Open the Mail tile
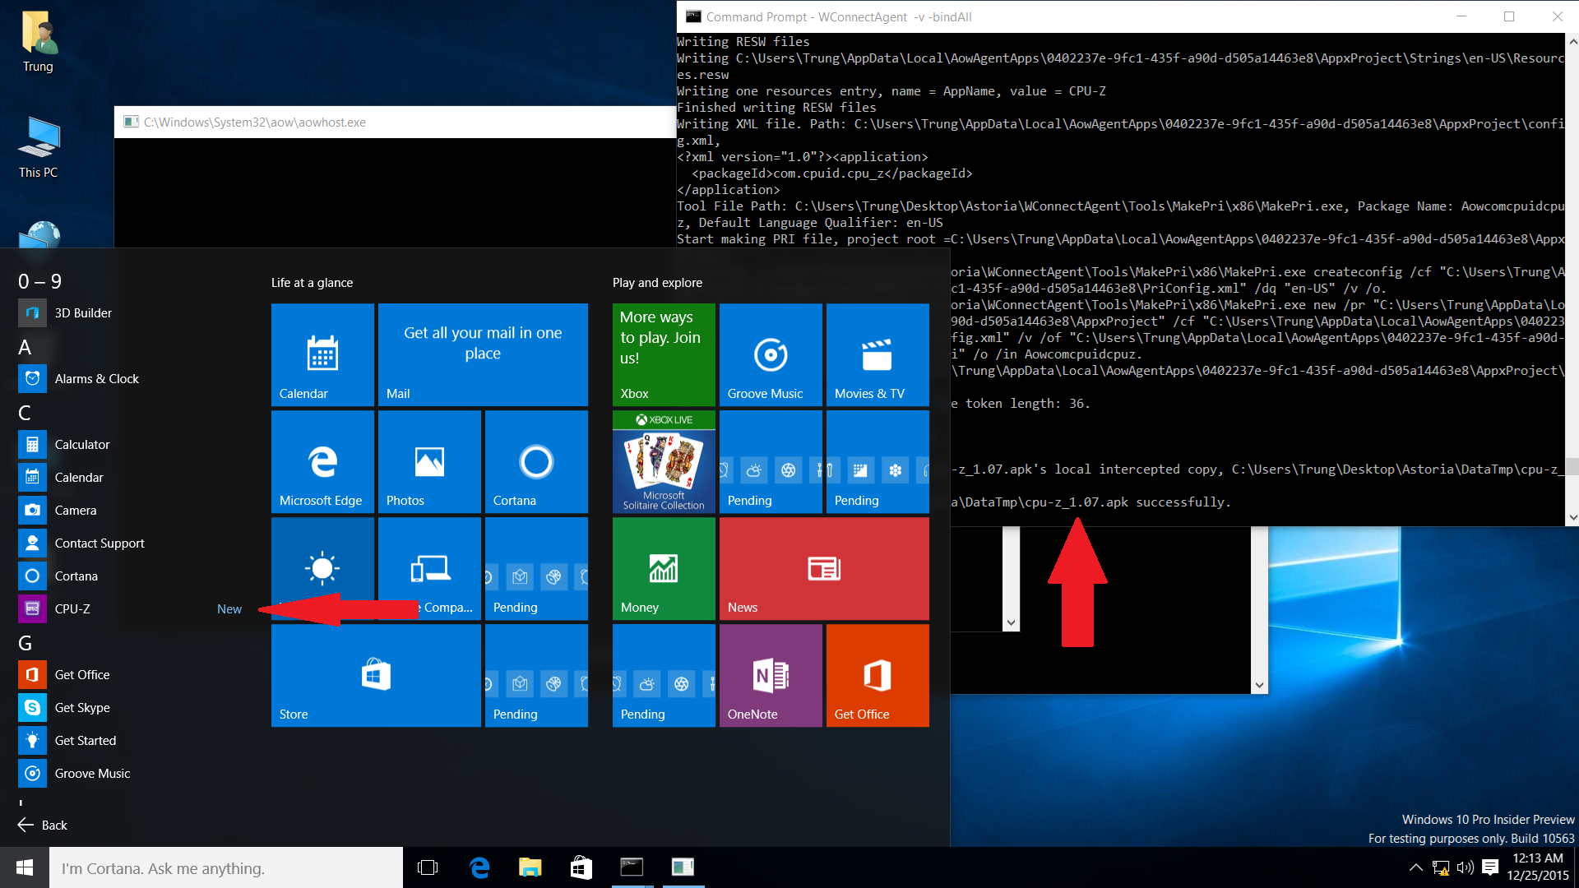Image resolution: width=1579 pixels, height=888 pixels. coord(483,354)
